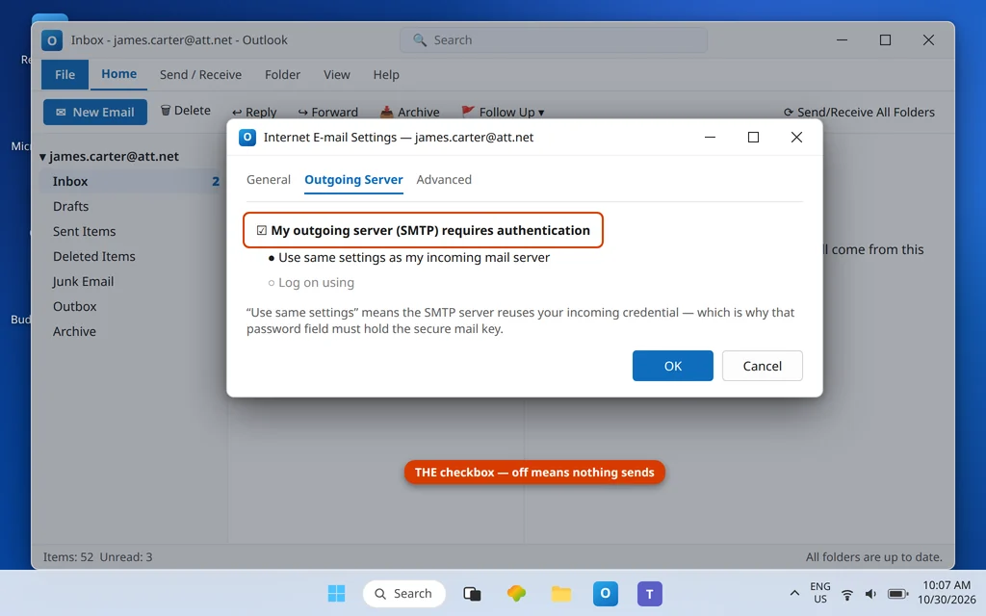Viewport: 986px width, 616px height.
Task: Maximize the Internet E-mail Settings dialog
Action: (x=753, y=137)
